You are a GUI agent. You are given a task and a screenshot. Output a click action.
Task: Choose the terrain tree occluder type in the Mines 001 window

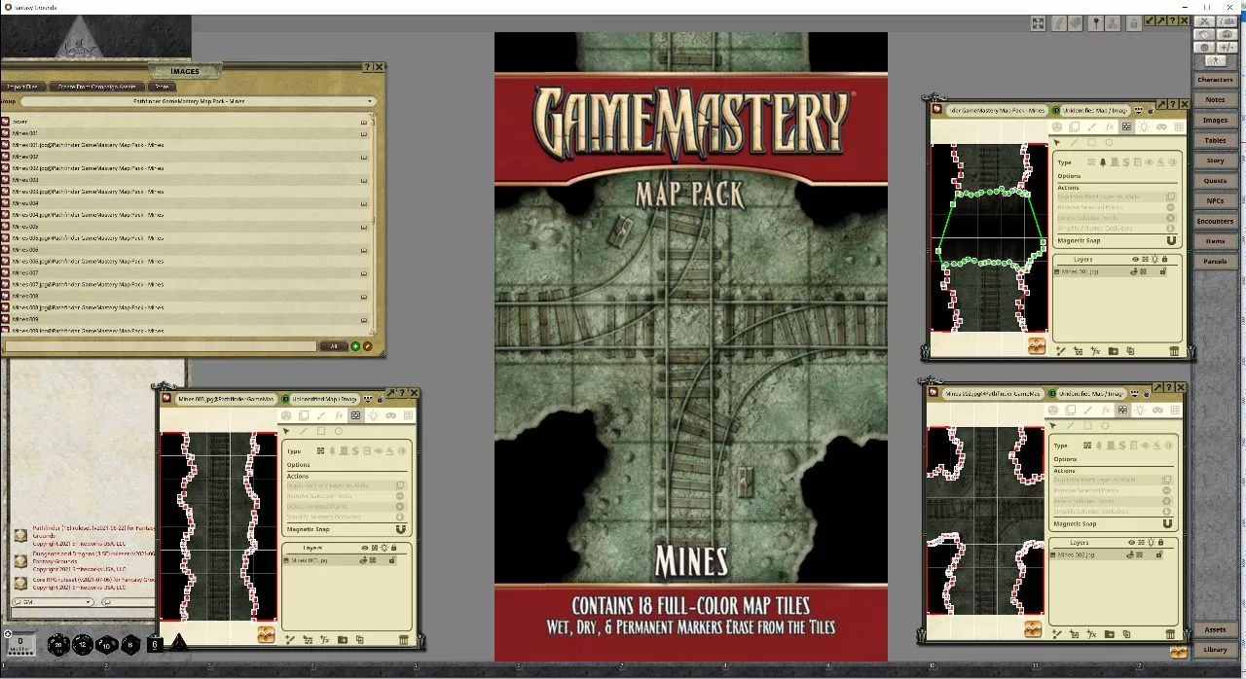1102,162
